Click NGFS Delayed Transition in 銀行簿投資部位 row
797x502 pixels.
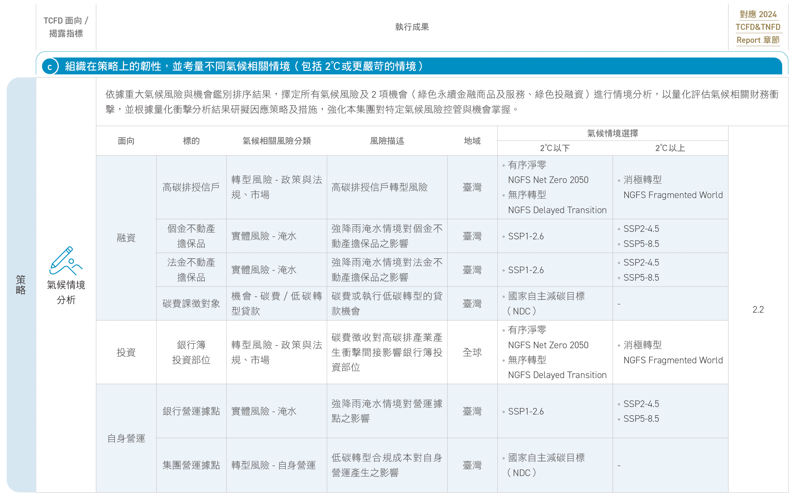557,375
